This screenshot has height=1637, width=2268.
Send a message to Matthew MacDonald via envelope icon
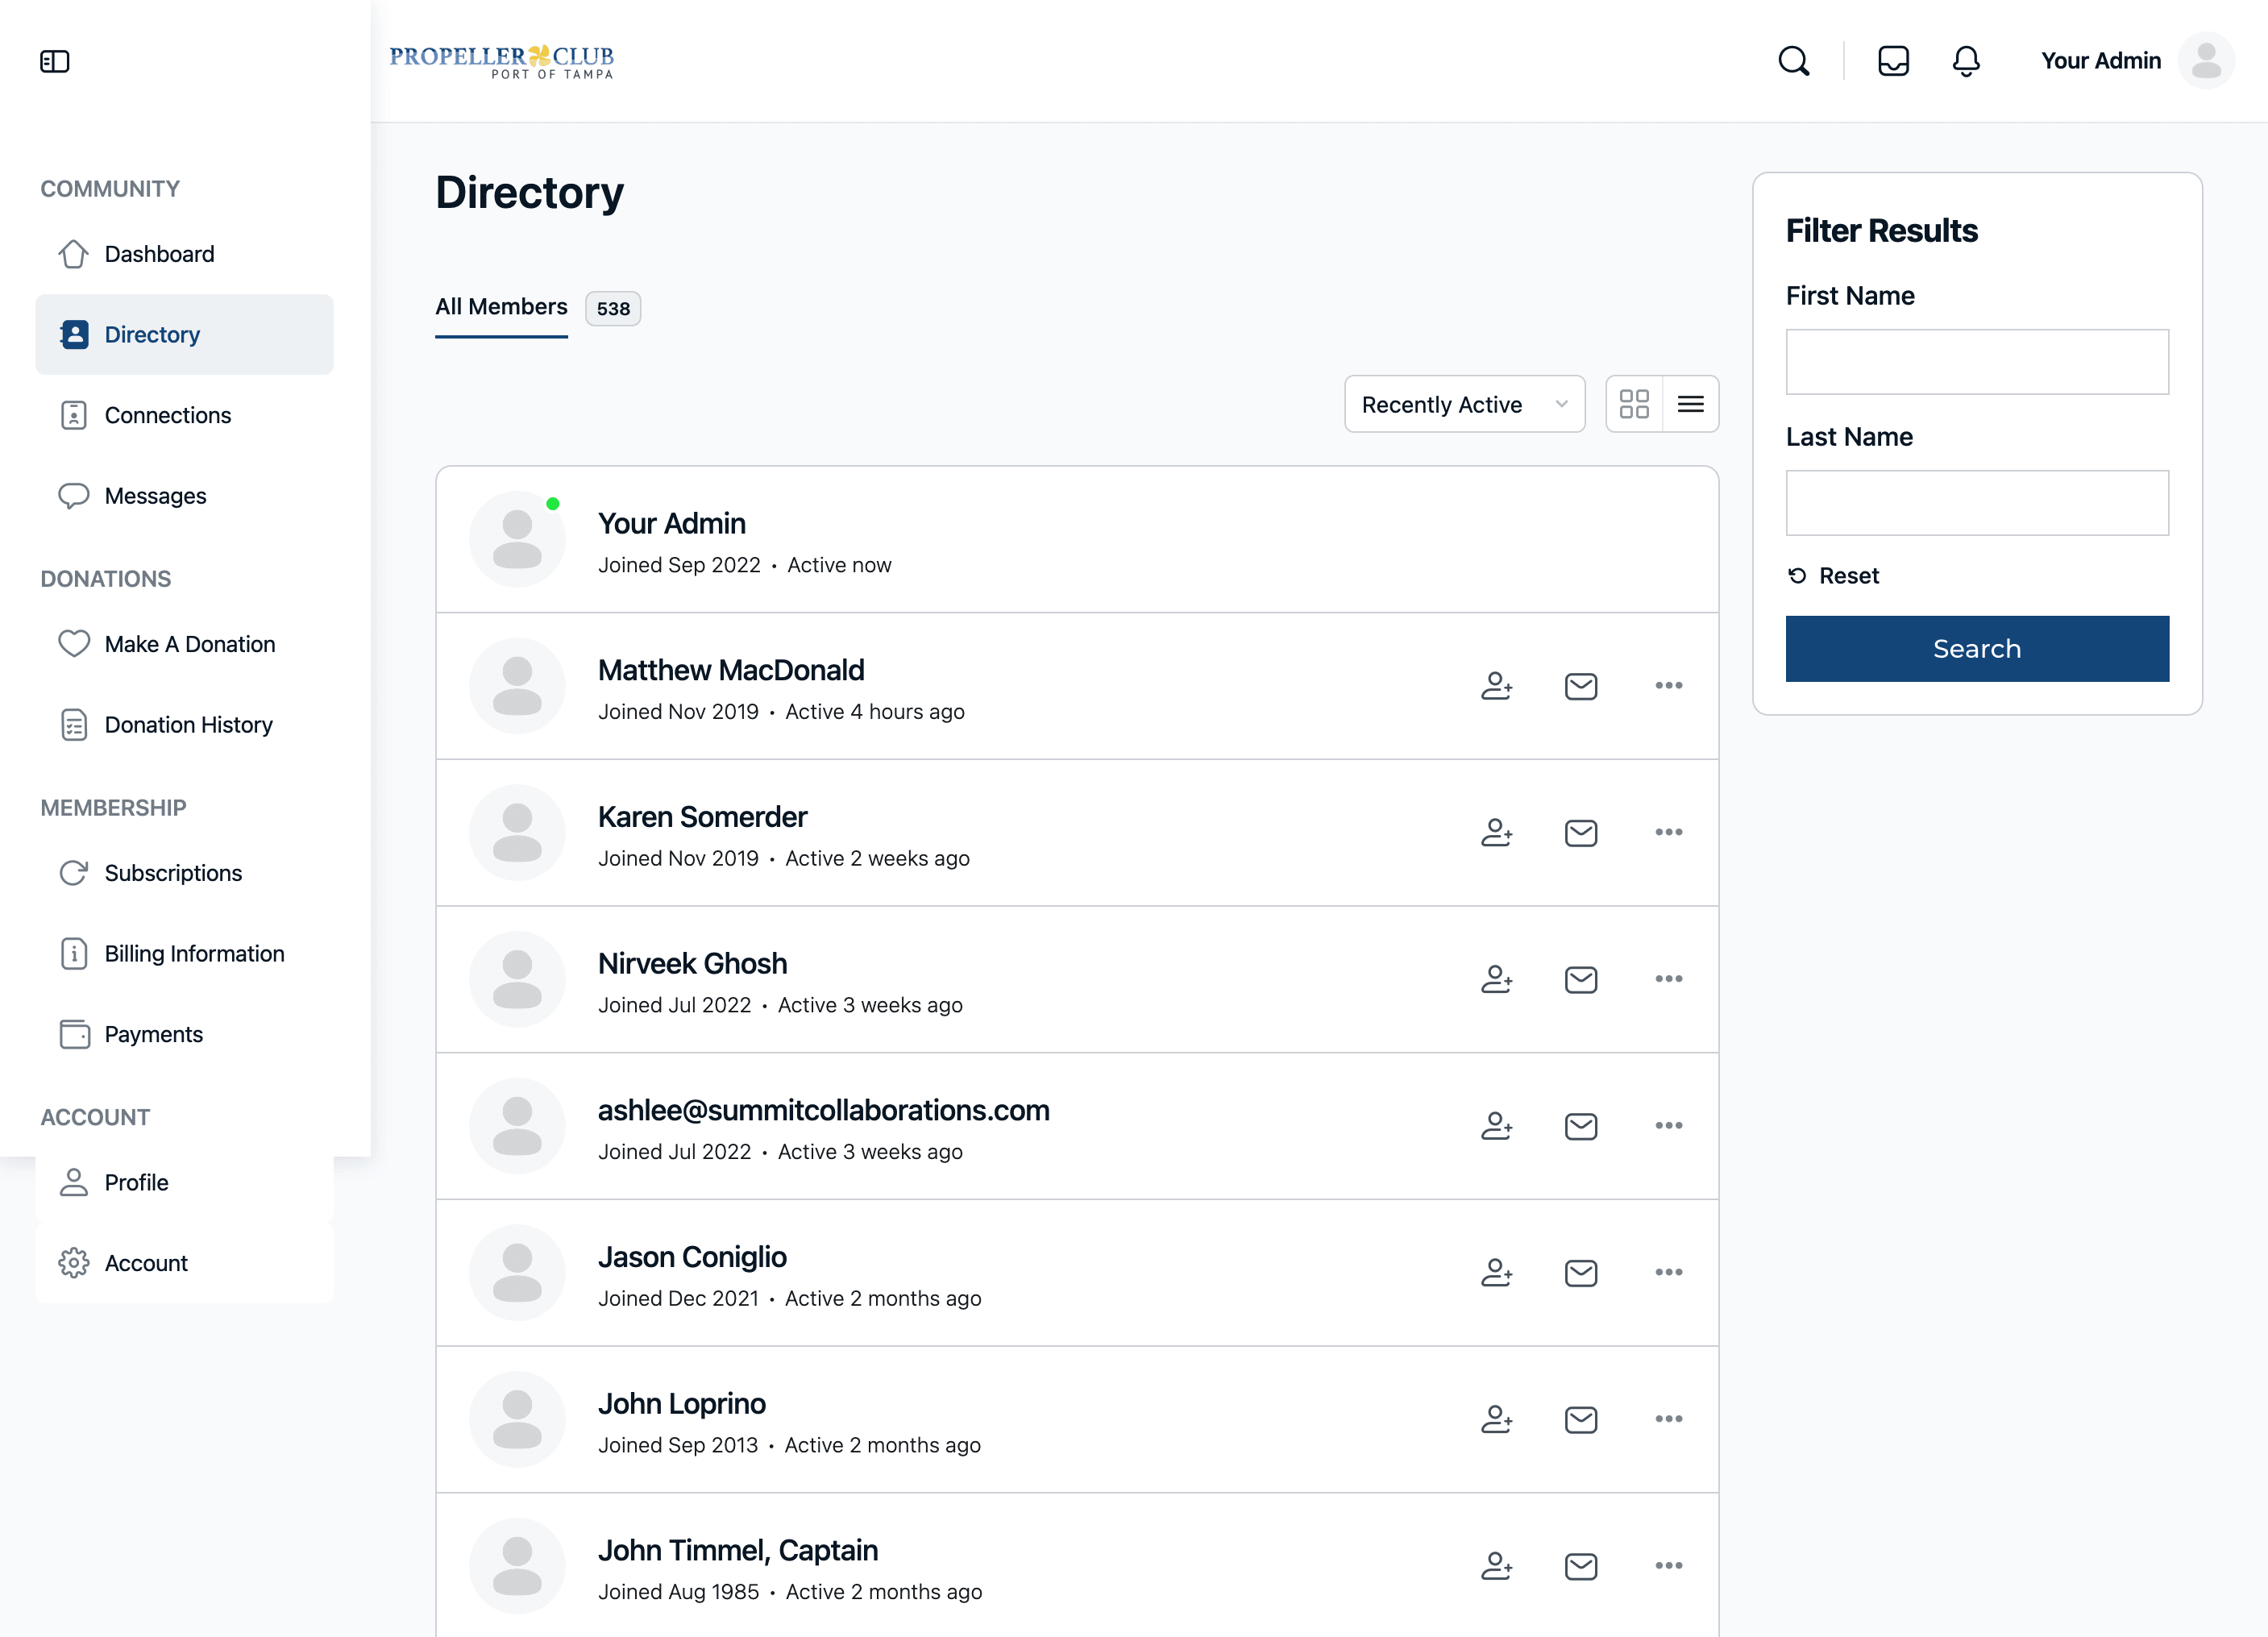click(1580, 686)
